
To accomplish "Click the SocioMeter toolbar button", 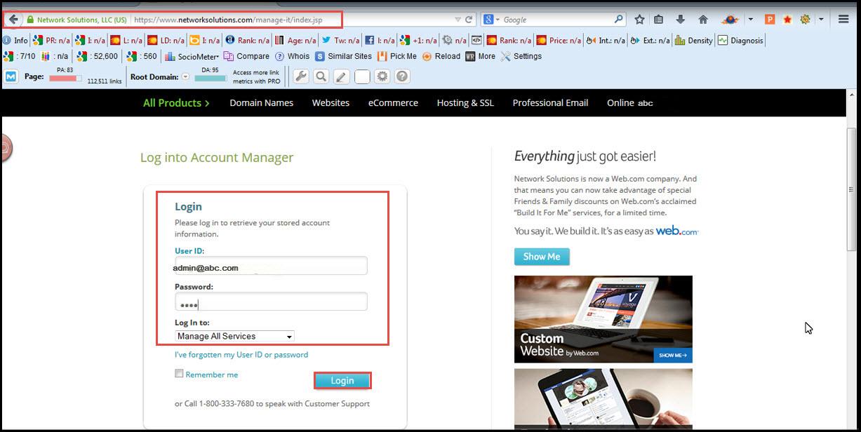I will (x=192, y=56).
